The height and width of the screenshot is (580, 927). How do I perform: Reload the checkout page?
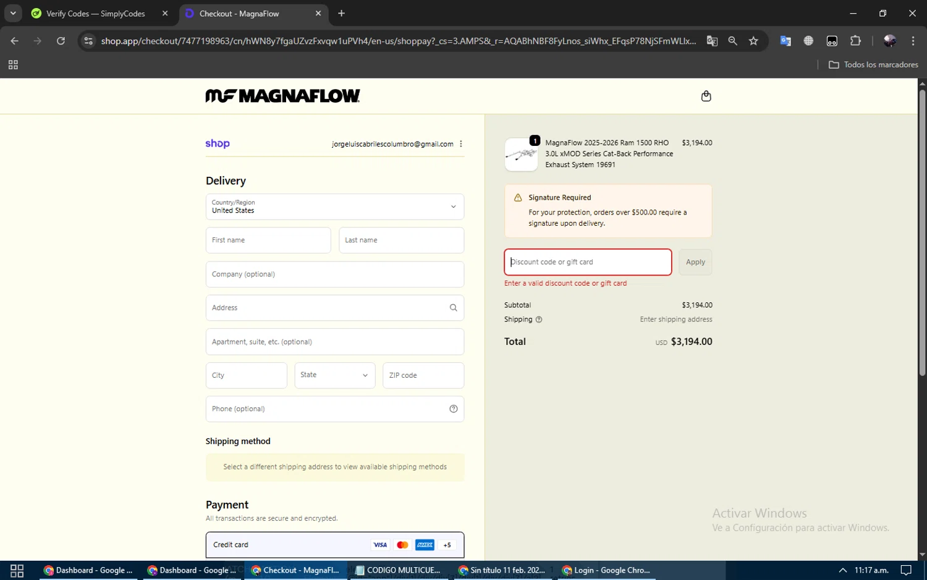click(x=61, y=41)
